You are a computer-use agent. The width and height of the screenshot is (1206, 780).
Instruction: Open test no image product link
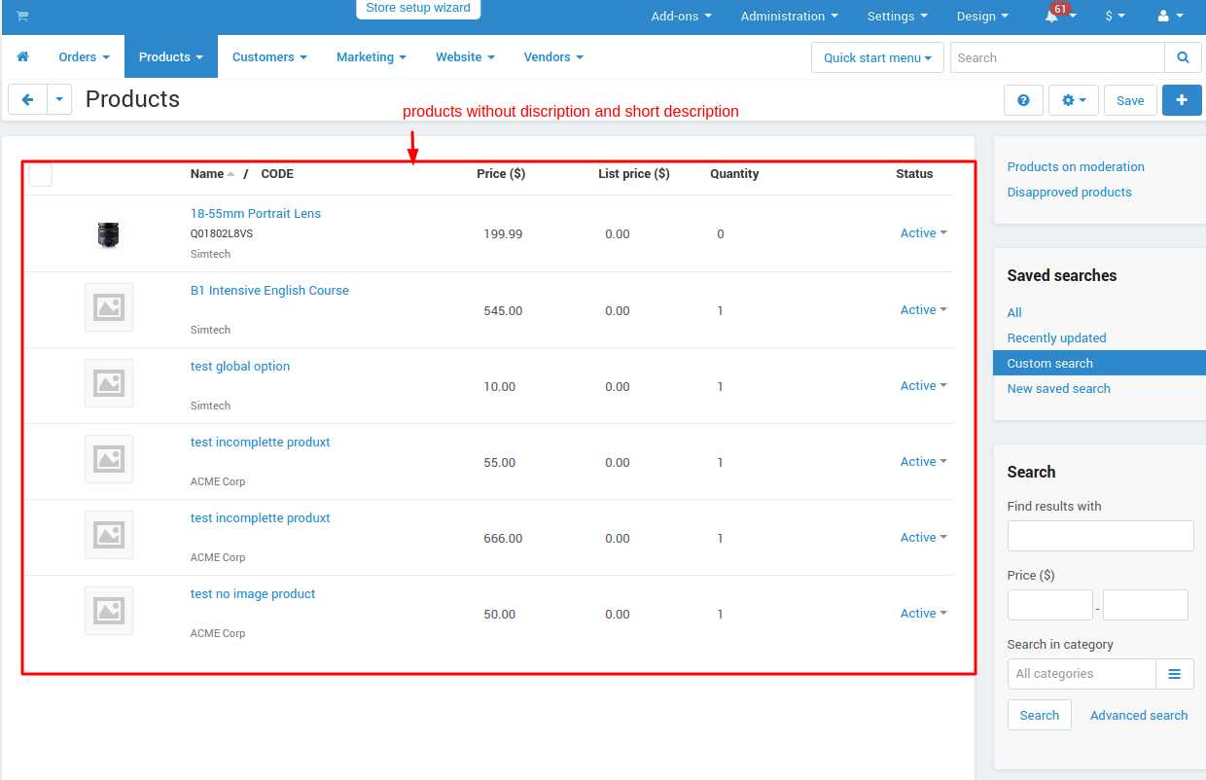click(253, 594)
